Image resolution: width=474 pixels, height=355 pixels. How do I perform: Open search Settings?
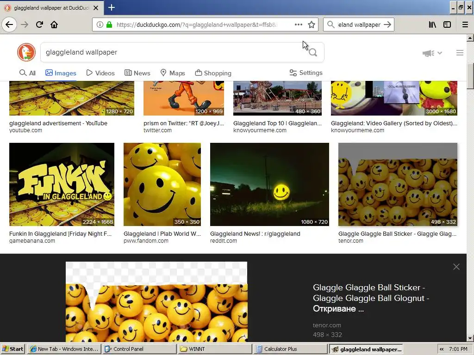[306, 73]
